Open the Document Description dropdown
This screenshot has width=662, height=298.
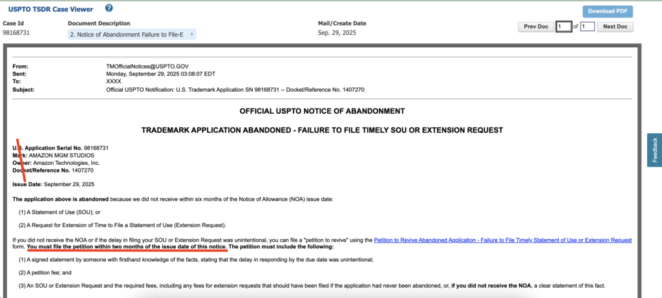click(x=132, y=35)
